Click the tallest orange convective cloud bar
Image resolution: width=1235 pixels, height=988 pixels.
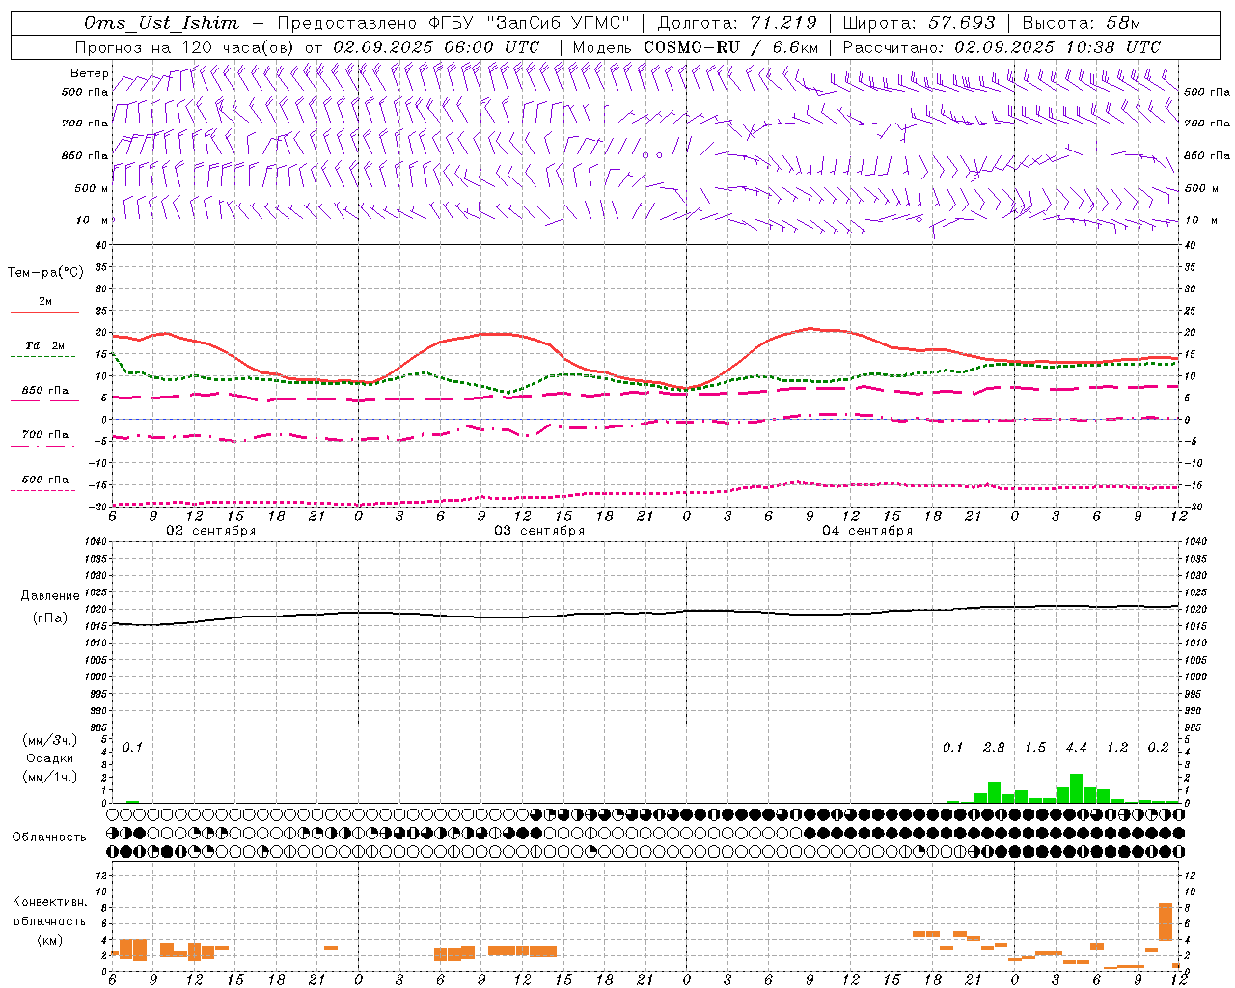pos(1166,921)
